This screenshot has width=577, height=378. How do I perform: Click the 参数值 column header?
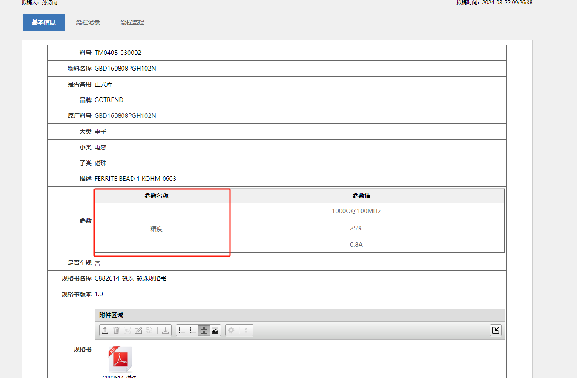tap(361, 196)
